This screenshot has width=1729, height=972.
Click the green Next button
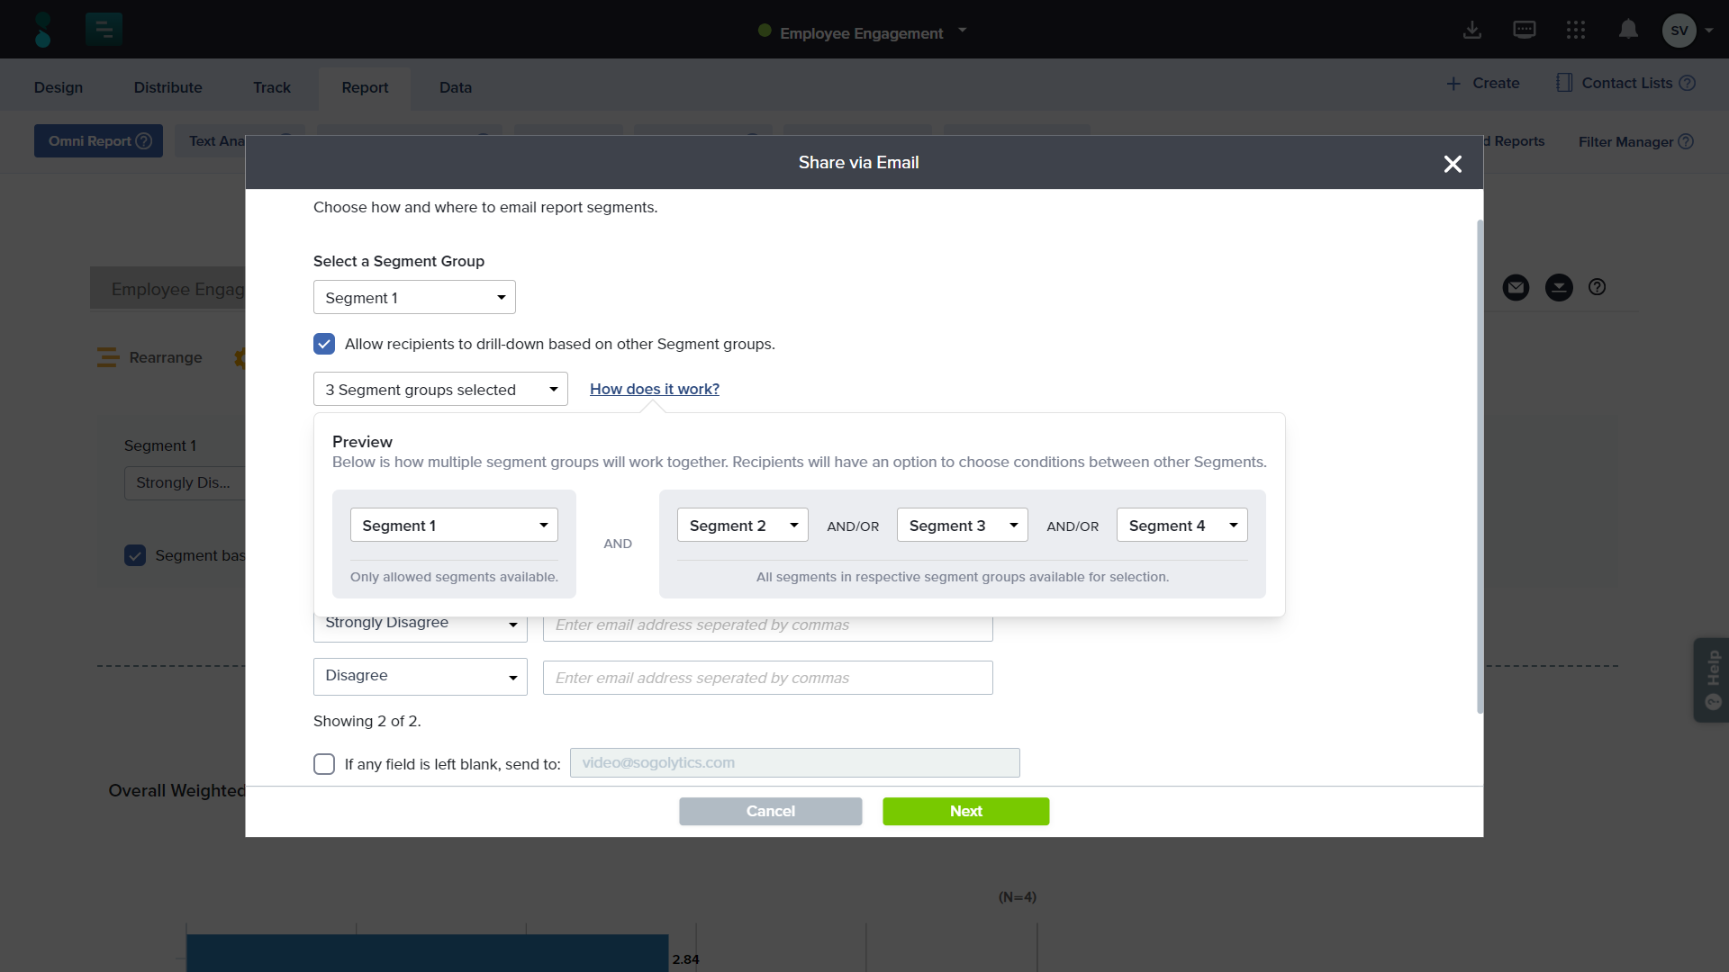pos(965,811)
